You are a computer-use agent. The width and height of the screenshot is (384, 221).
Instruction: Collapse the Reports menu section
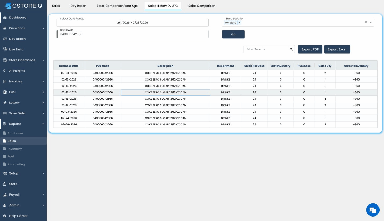pos(43,124)
